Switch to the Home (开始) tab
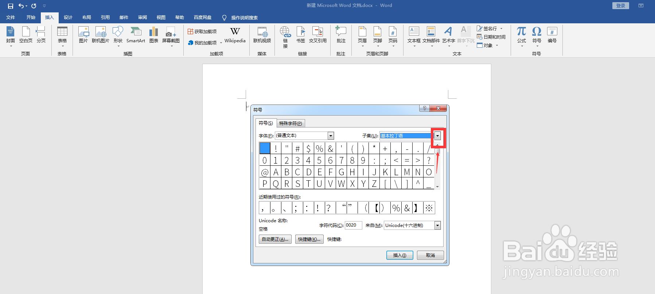The height and width of the screenshot is (294, 655). pyautogui.click(x=31, y=17)
